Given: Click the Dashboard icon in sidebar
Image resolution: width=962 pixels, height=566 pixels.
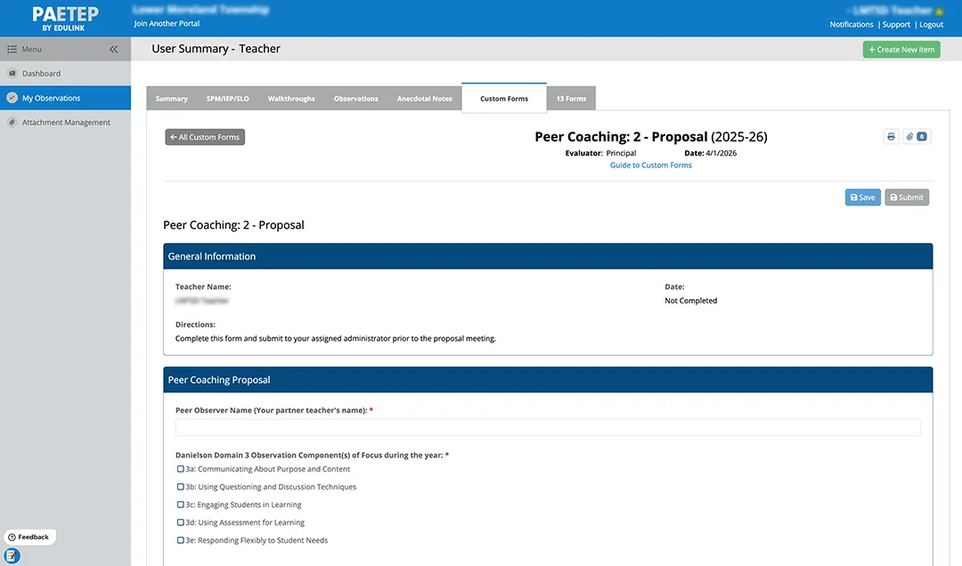Looking at the screenshot, I should click(12, 74).
